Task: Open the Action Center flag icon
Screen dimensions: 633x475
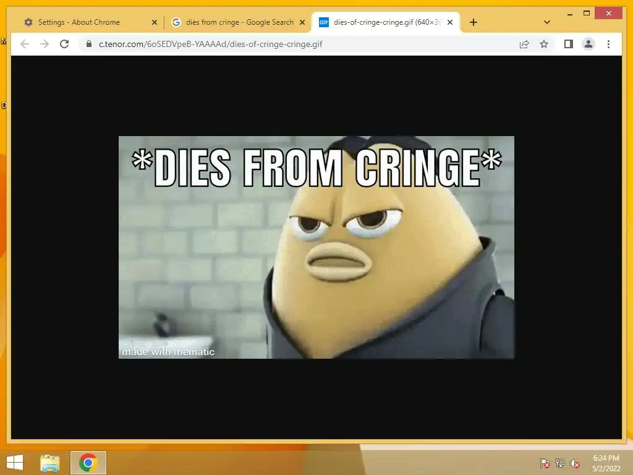Action: 545,463
